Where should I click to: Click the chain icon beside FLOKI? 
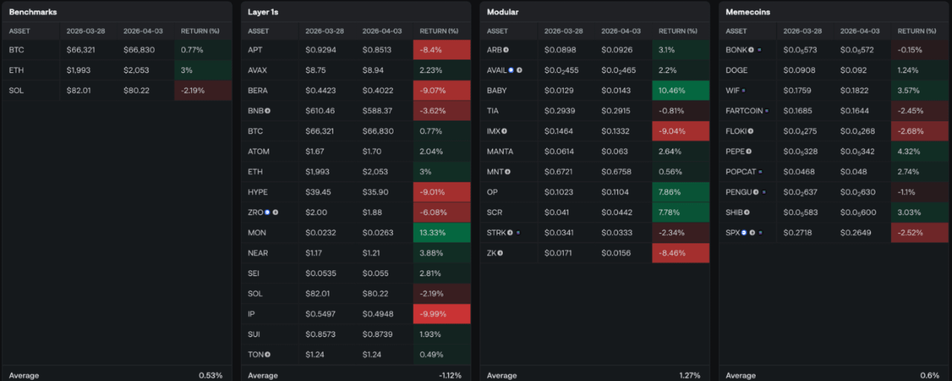(x=750, y=131)
